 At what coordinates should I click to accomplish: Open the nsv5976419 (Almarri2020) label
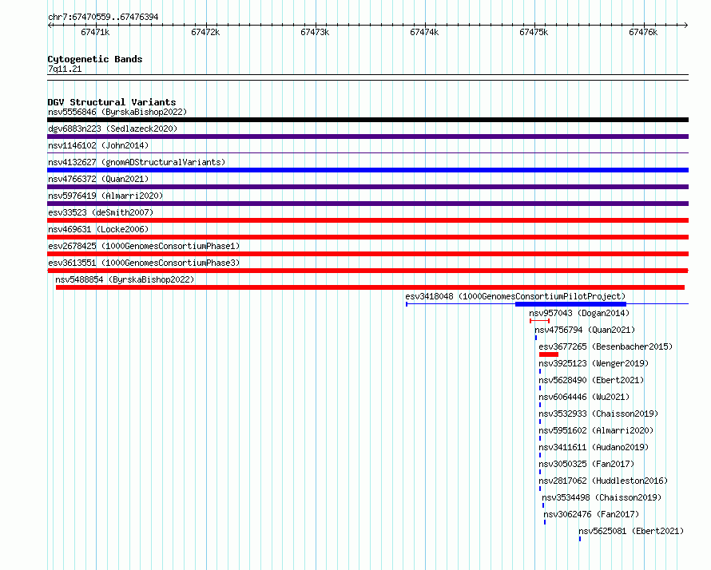[x=105, y=196]
